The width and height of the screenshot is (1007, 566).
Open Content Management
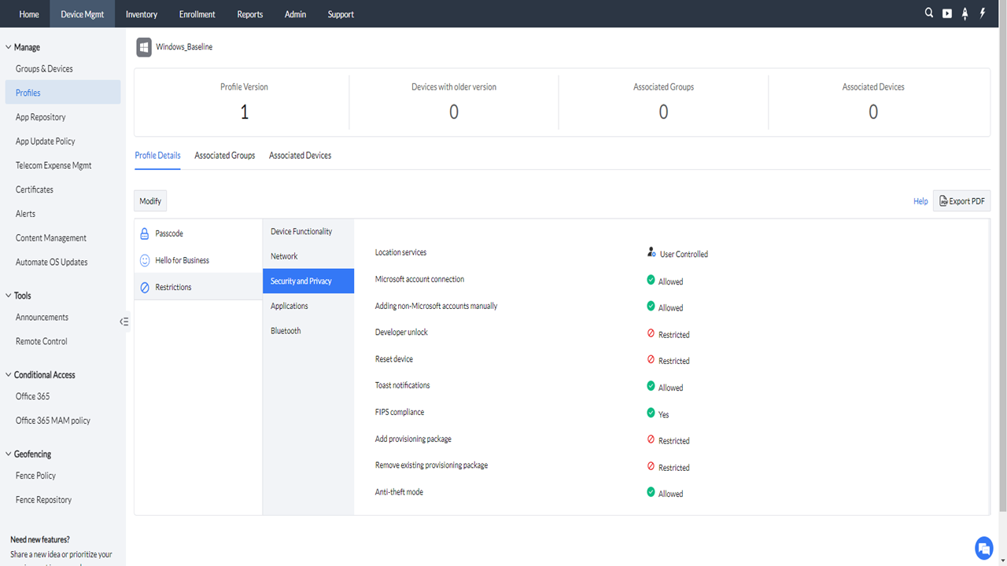[x=51, y=238]
